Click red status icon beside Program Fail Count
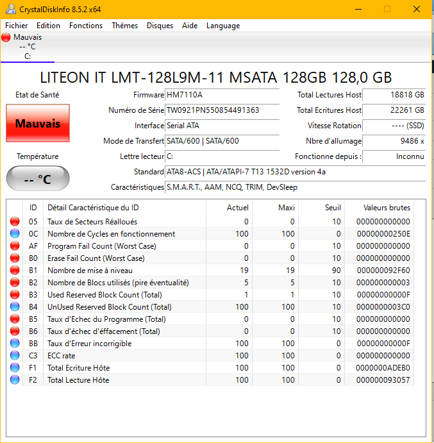This screenshot has height=443, width=434. pyautogui.click(x=15, y=246)
